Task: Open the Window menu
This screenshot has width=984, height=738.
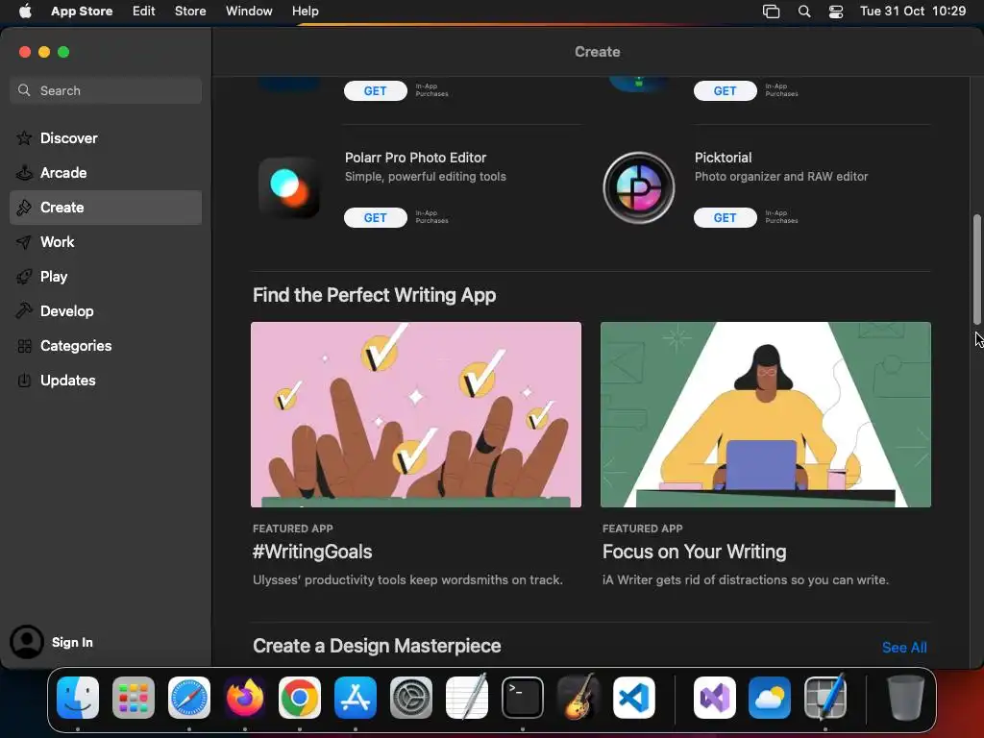Action: tap(249, 12)
